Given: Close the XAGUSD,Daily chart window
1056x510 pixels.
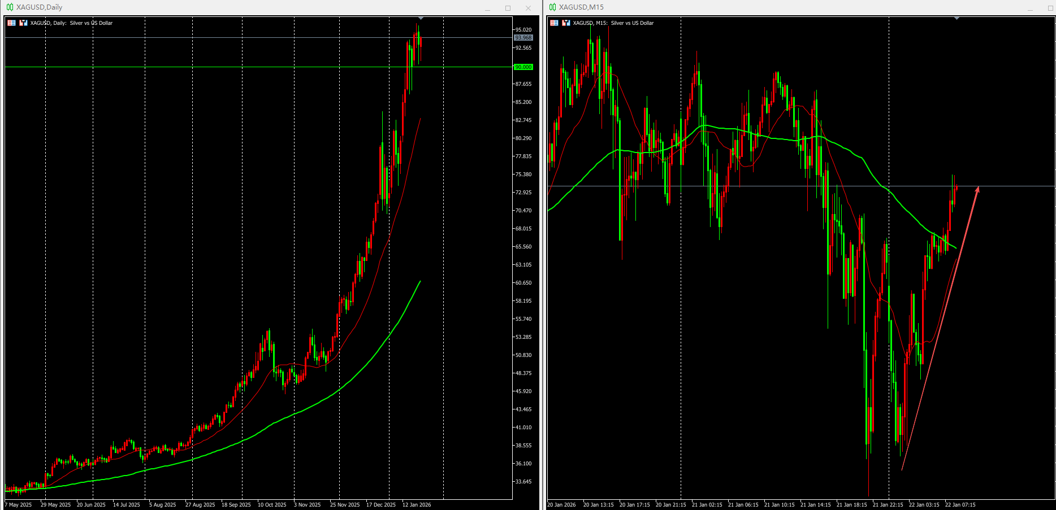Looking at the screenshot, I should click(528, 8).
